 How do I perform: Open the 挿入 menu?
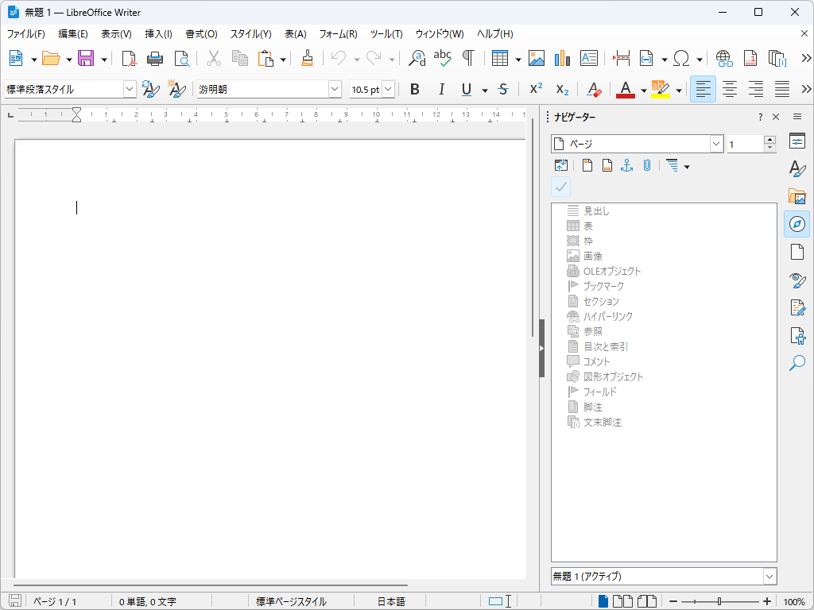[x=157, y=33]
